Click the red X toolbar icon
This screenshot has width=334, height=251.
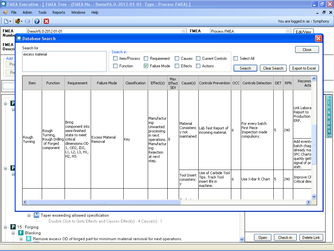click(x=46, y=21)
